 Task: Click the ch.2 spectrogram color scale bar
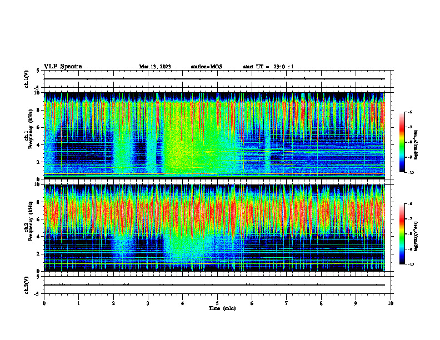pyautogui.click(x=402, y=234)
